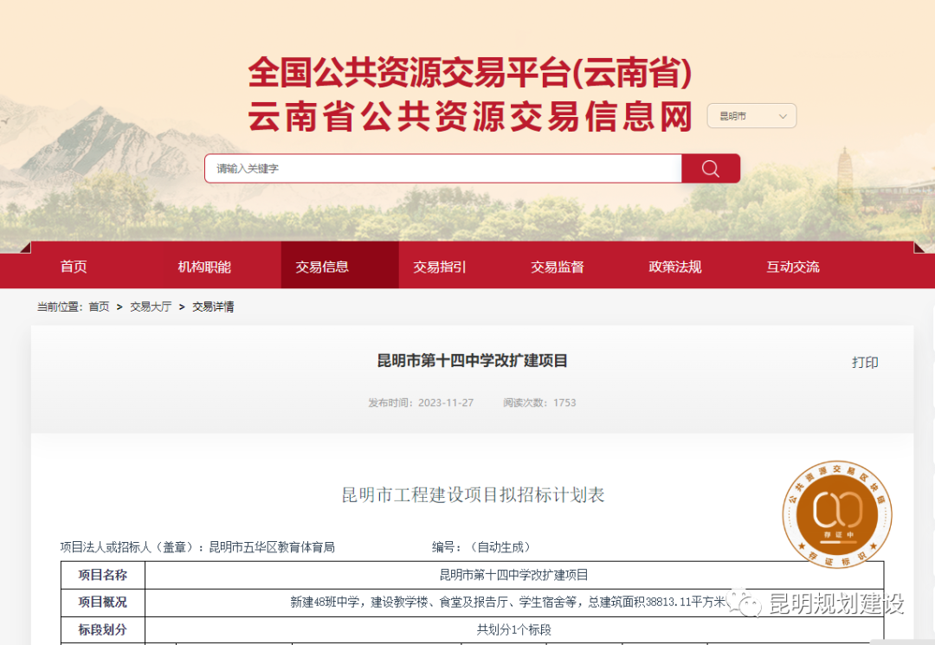
Task: Click the site title 云南省公共资源交易信息网
Action: 470,116
